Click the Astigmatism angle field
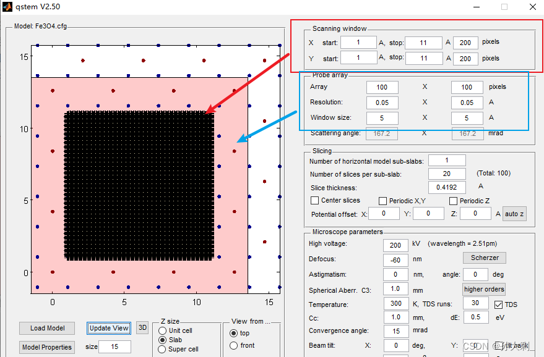Viewport: 544px width, 357px height. [x=475, y=275]
